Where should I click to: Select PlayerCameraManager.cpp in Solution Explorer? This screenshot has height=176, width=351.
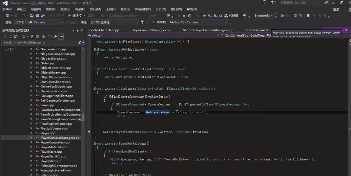[x=60, y=138]
